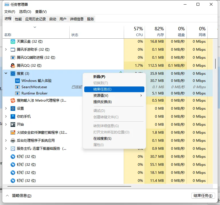
Task: Click the 你的手机 app icon
Action: pos(13,116)
